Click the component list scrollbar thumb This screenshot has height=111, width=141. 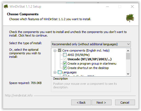[x=128, y=56]
